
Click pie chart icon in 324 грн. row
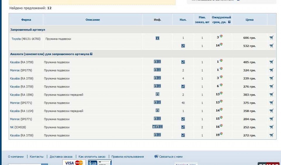221,69
